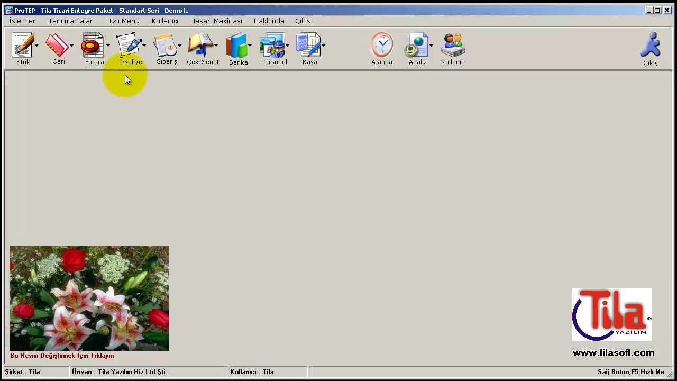Viewport: 677px width, 381px height.
Task: Open the Fatura invoice icon
Action: (93, 46)
